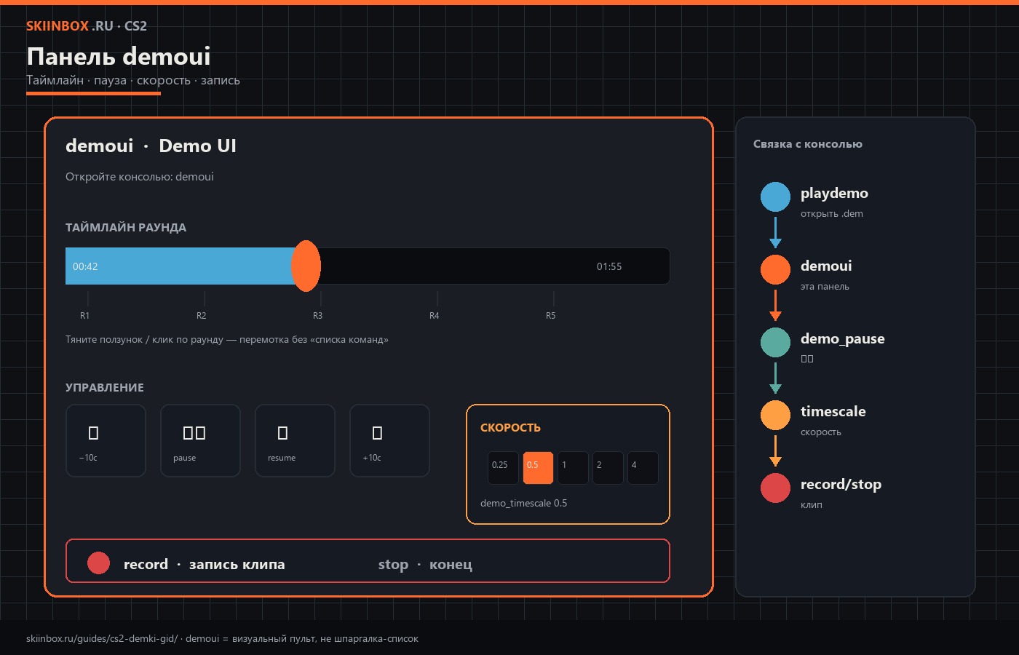The height and width of the screenshot is (655, 1019).
Task: Click the demo_pause command label
Action: [x=843, y=338]
